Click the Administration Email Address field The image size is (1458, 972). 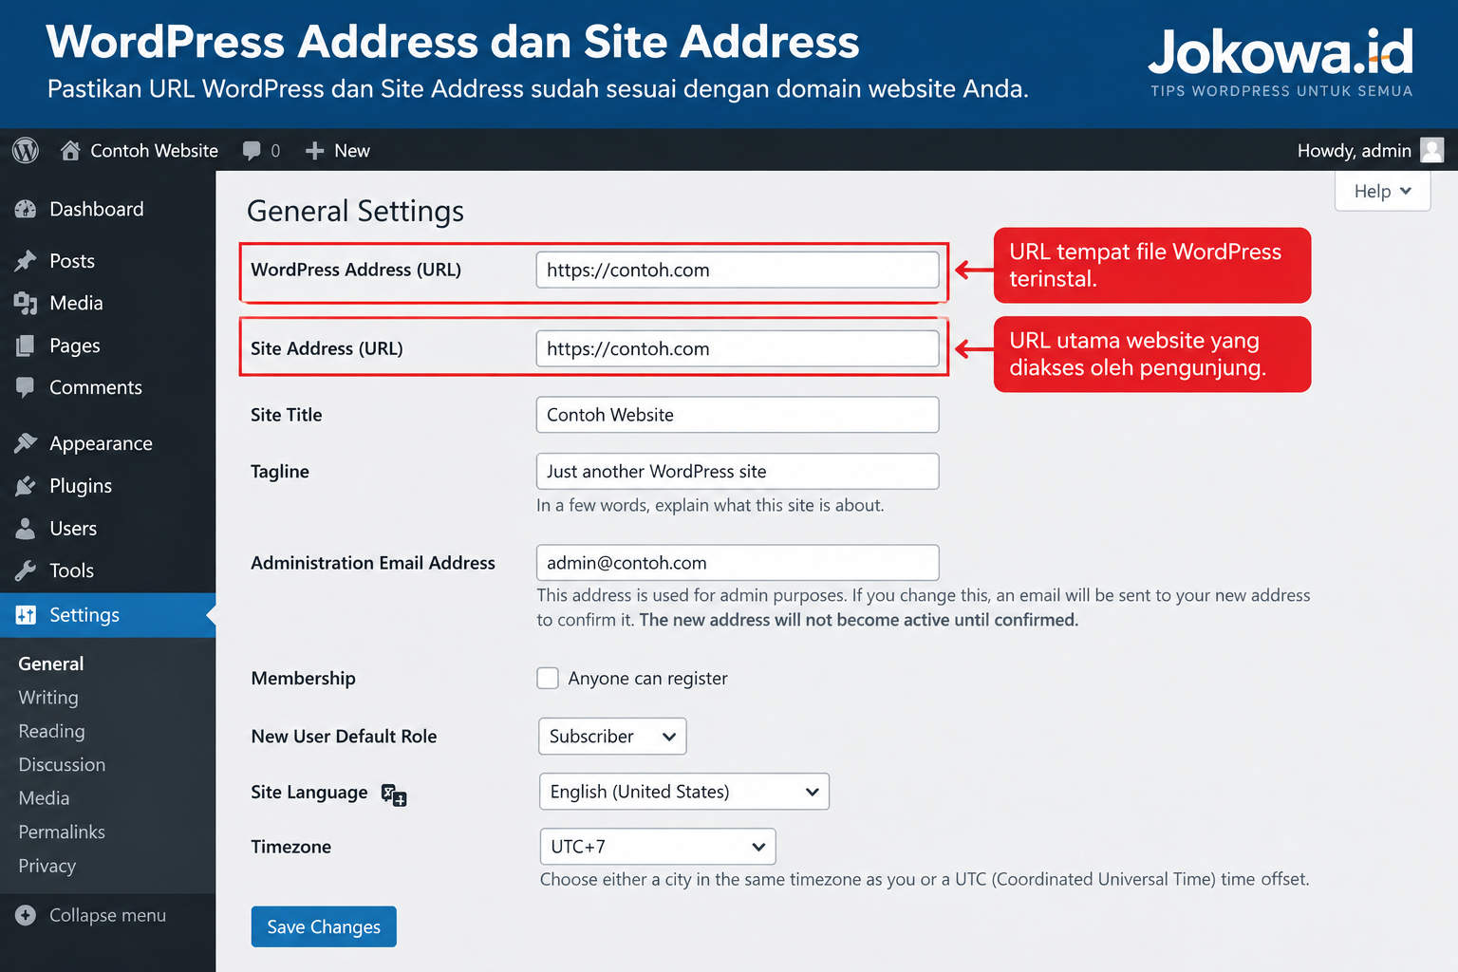(x=738, y=563)
